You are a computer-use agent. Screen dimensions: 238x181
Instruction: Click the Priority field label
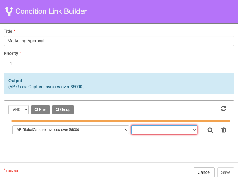point(11,53)
